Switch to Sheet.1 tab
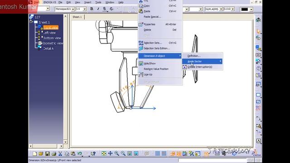Image resolution: width=290 pixels, height=163 pixels. click(77, 17)
